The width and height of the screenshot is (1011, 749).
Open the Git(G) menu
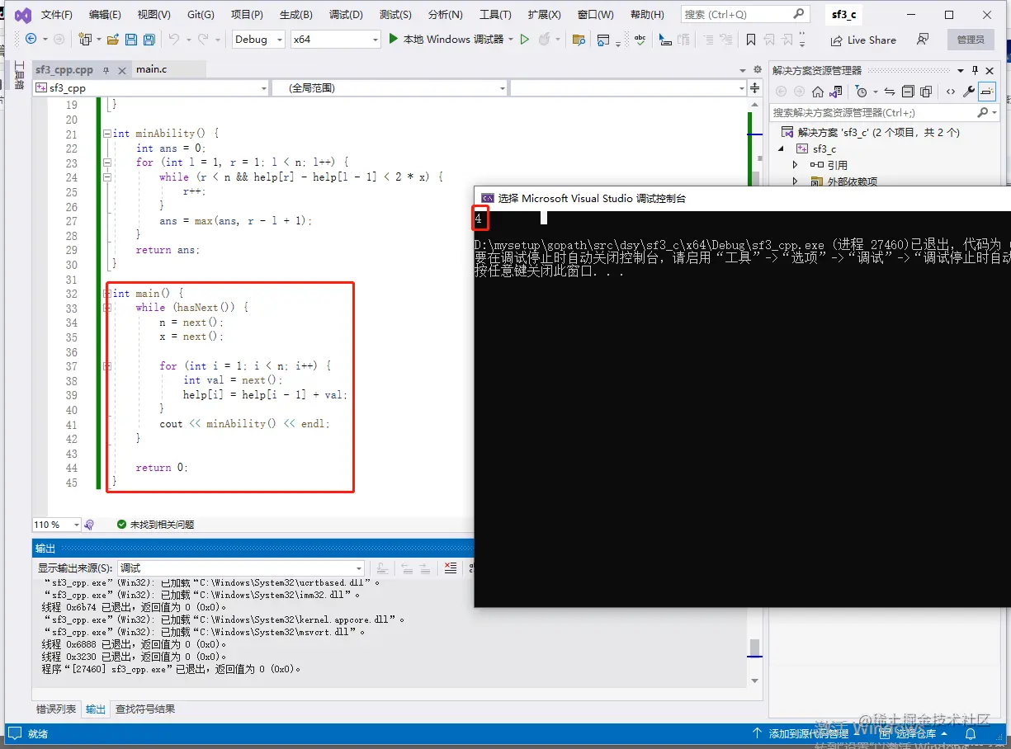(201, 15)
